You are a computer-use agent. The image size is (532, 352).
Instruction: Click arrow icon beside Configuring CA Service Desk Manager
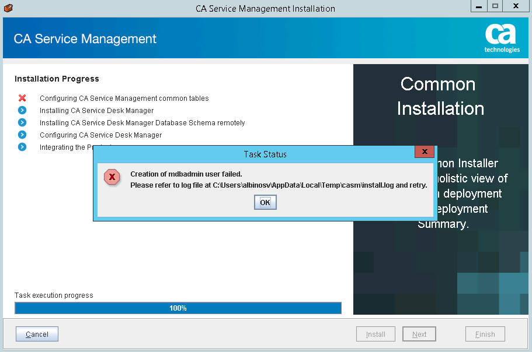coord(22,135)
